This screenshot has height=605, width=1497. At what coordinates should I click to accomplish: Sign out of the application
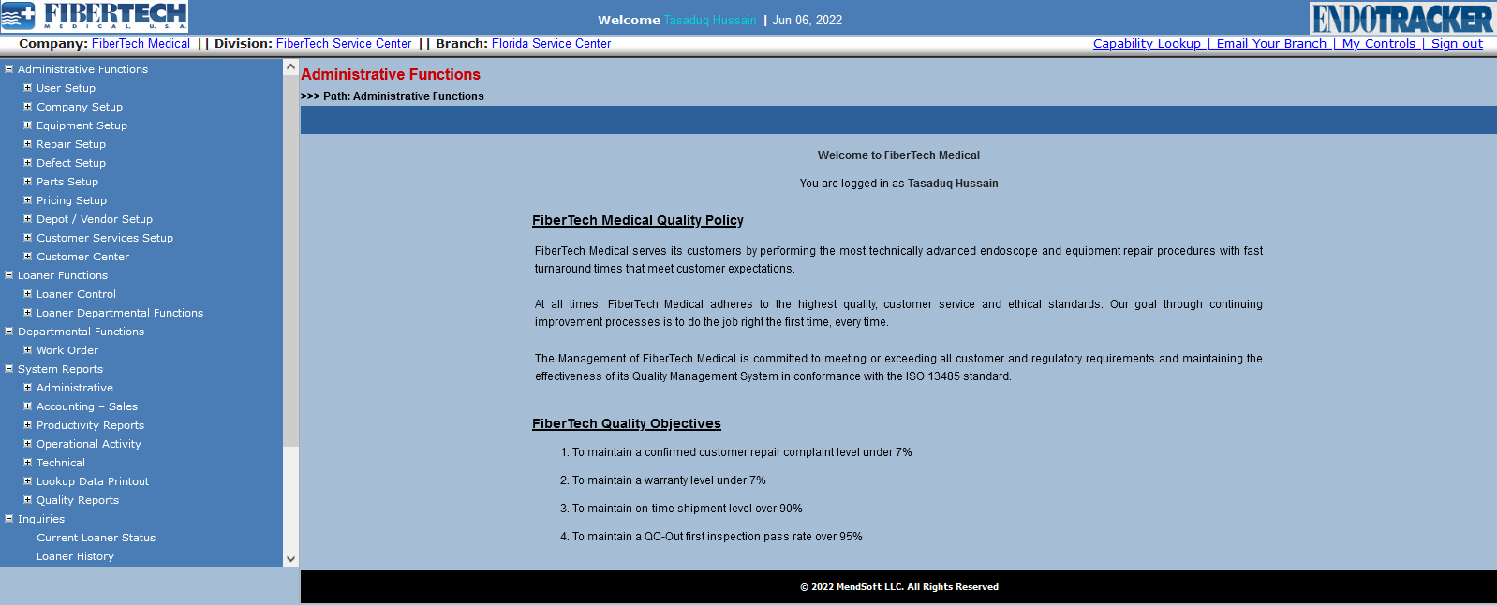[x=1457, y=44]
